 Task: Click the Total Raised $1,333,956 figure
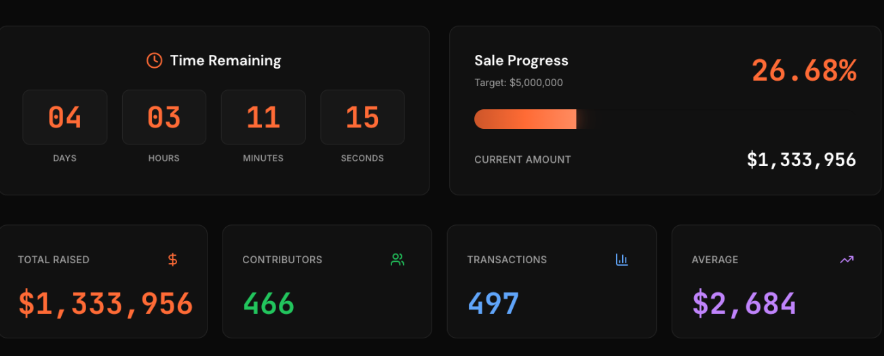click(x=106, y=304)
